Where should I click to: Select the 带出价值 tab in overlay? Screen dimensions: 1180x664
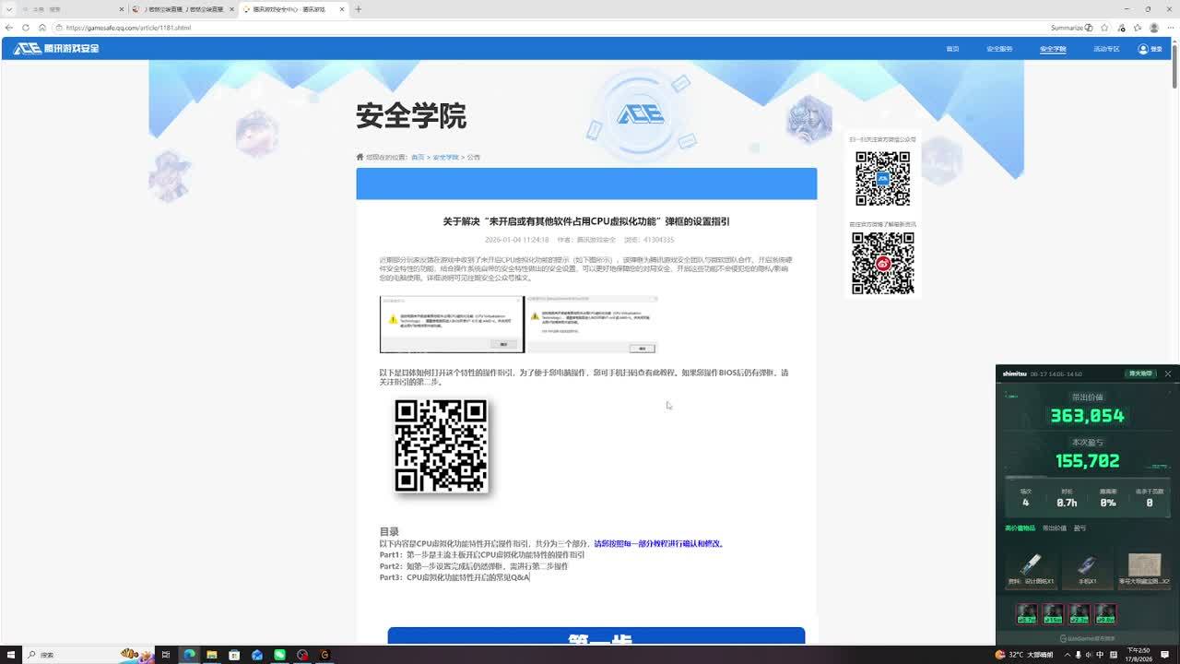1053,528
